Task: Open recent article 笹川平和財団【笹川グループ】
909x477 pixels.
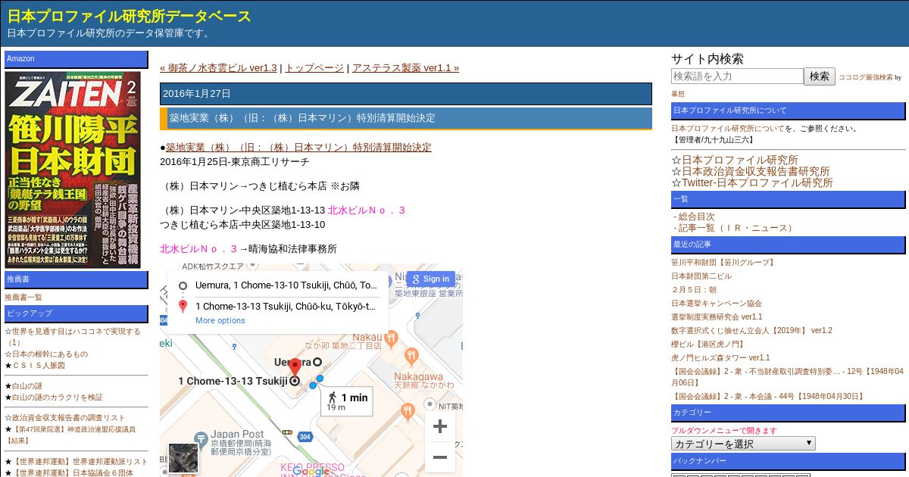Action: (x=724, y=263)
